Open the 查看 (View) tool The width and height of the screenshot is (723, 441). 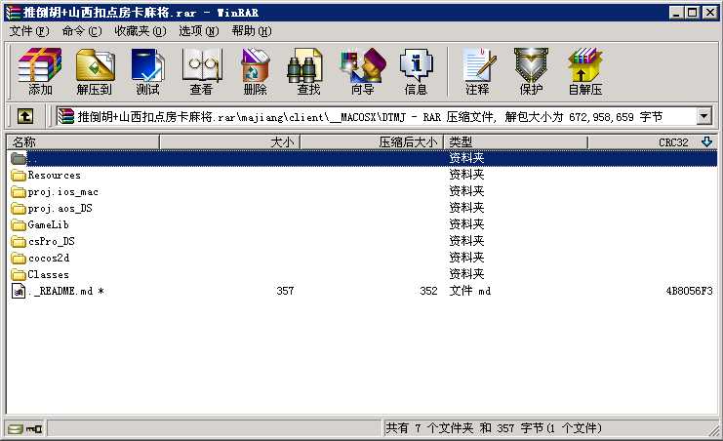tap(202, 71)
